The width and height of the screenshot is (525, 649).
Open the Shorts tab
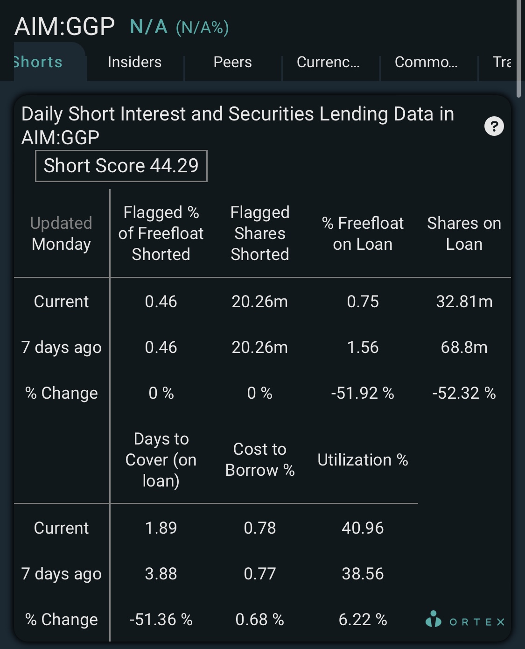(37, 62)
